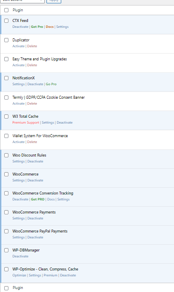Deactivate the NotificationX plugin
174x292 pixels.
click(35, 84)
